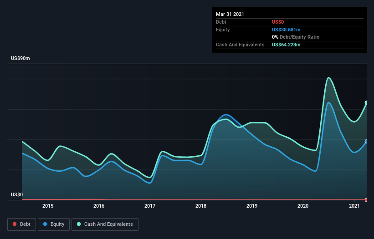Click the US$64.223m cash value

286,45
